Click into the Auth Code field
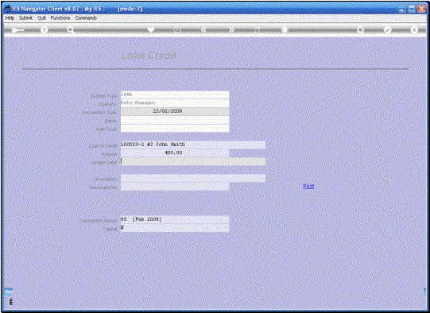The image size is (430, 313). 175,128
